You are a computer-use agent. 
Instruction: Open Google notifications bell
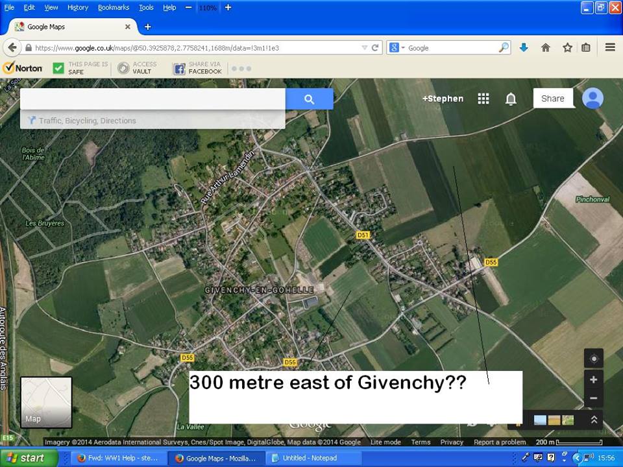tap(511, 99)
